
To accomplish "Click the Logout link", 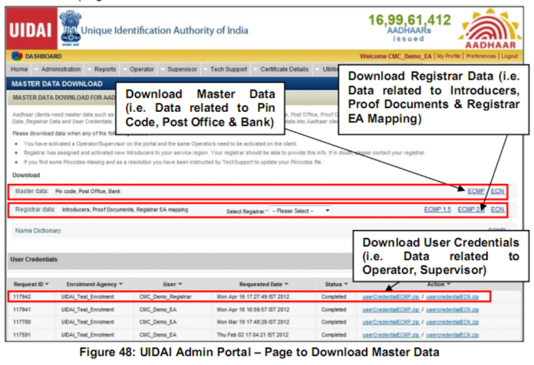I will 509,56.
